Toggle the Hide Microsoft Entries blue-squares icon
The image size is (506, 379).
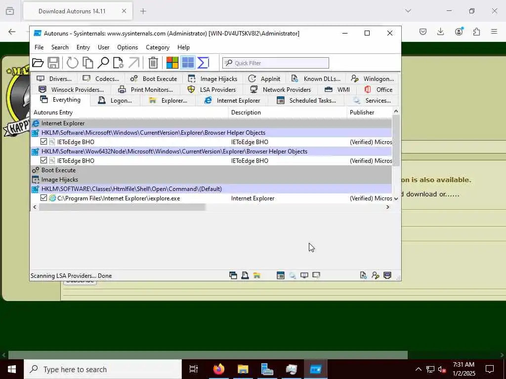click(188, 63)
